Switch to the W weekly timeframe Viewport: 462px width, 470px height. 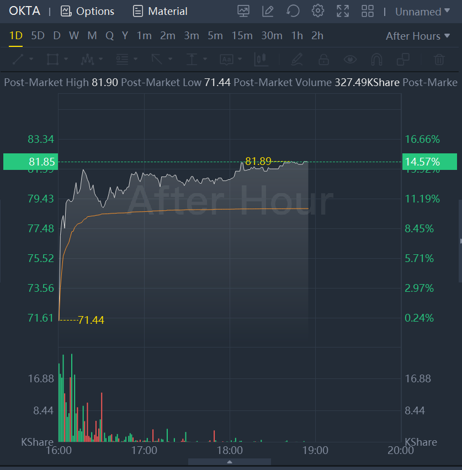pos(74,36)
